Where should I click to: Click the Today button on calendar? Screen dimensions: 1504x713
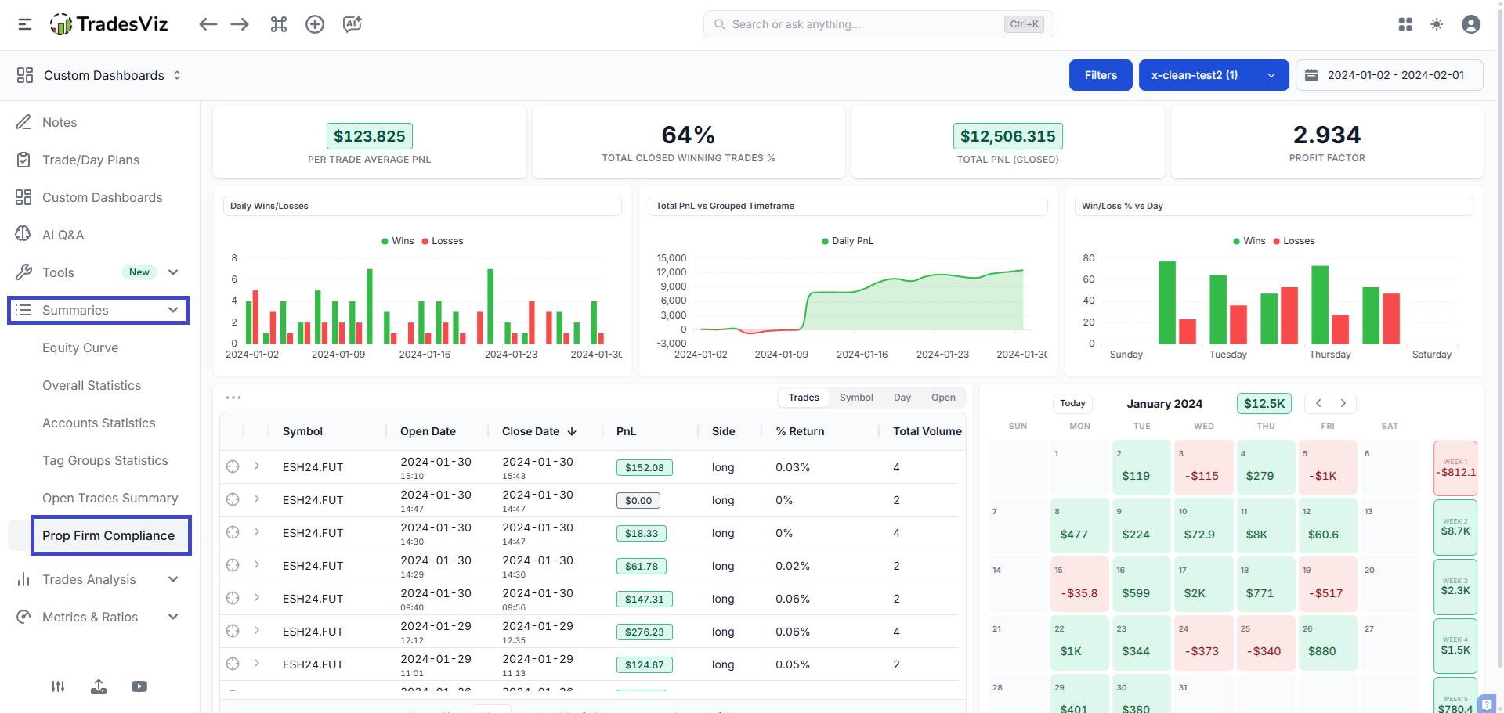tap(1072, 403)
